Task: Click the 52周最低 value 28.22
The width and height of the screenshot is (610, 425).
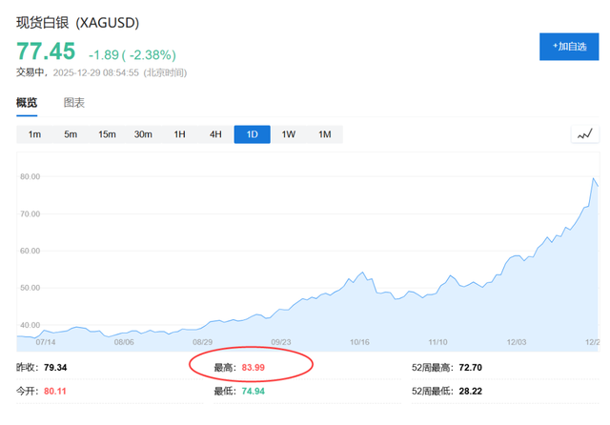Action: pos(470,391)
